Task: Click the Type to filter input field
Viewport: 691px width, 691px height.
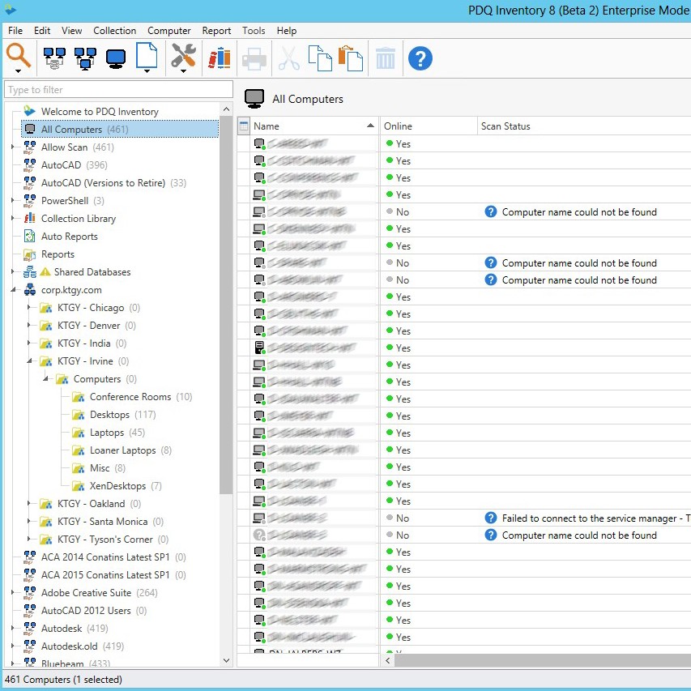Action: click(118, 89)
